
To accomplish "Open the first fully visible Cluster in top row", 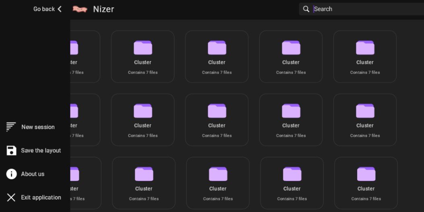I will 143,56.
